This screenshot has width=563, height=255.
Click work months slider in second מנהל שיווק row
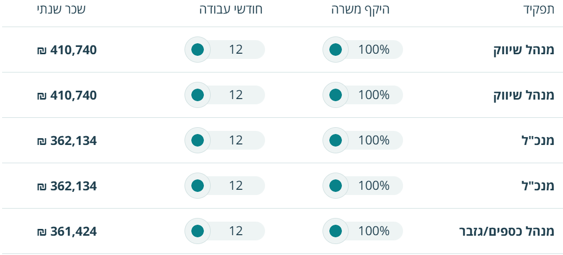point(198,95)
